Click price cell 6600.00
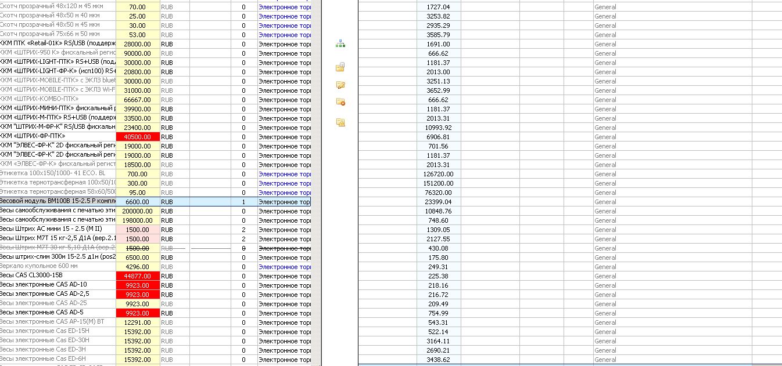 138,202
